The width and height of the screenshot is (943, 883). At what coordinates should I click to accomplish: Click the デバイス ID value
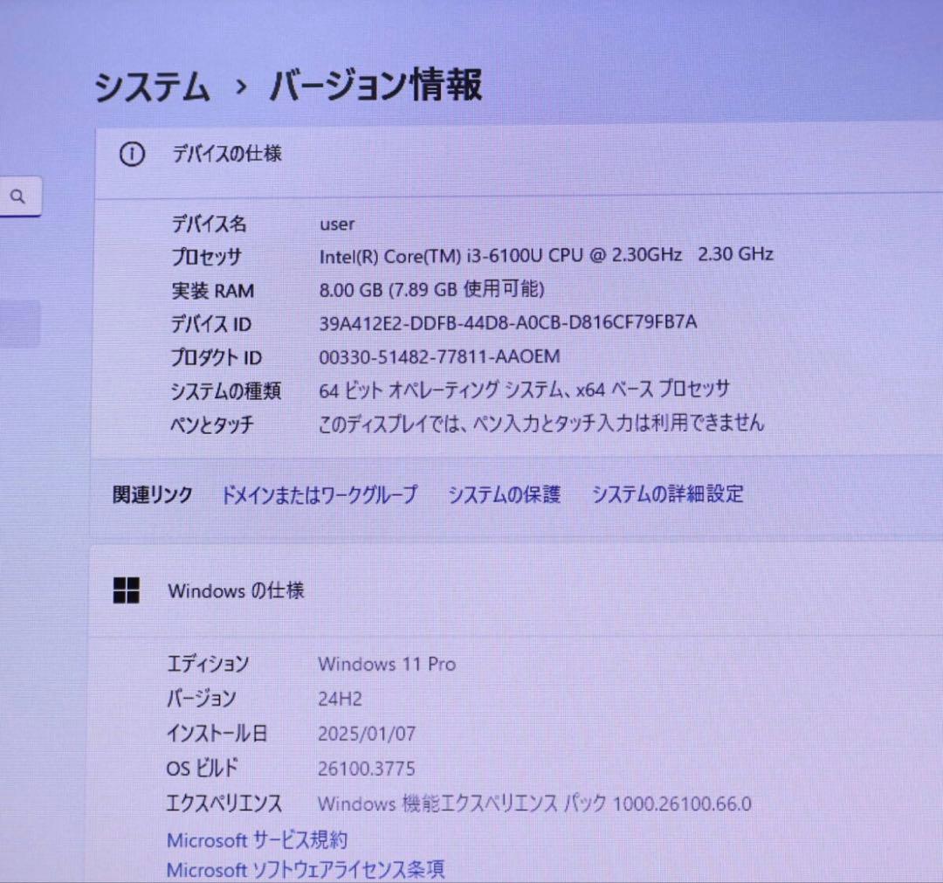point(508,322)
